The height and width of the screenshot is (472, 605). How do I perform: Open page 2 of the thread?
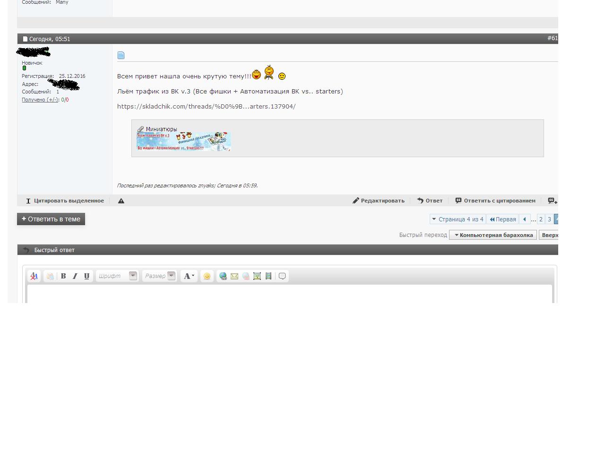pyautogui.click(x=541, y=219)
